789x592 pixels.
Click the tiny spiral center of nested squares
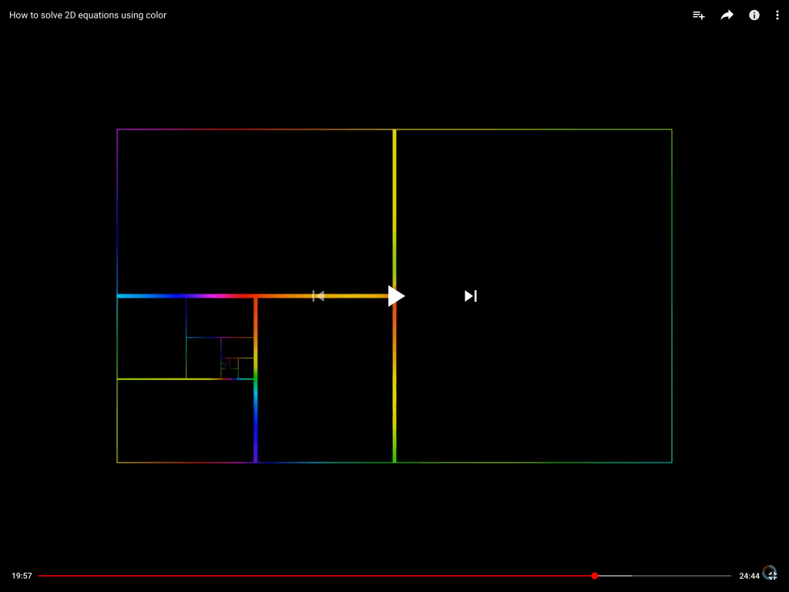tap(226, 363)
